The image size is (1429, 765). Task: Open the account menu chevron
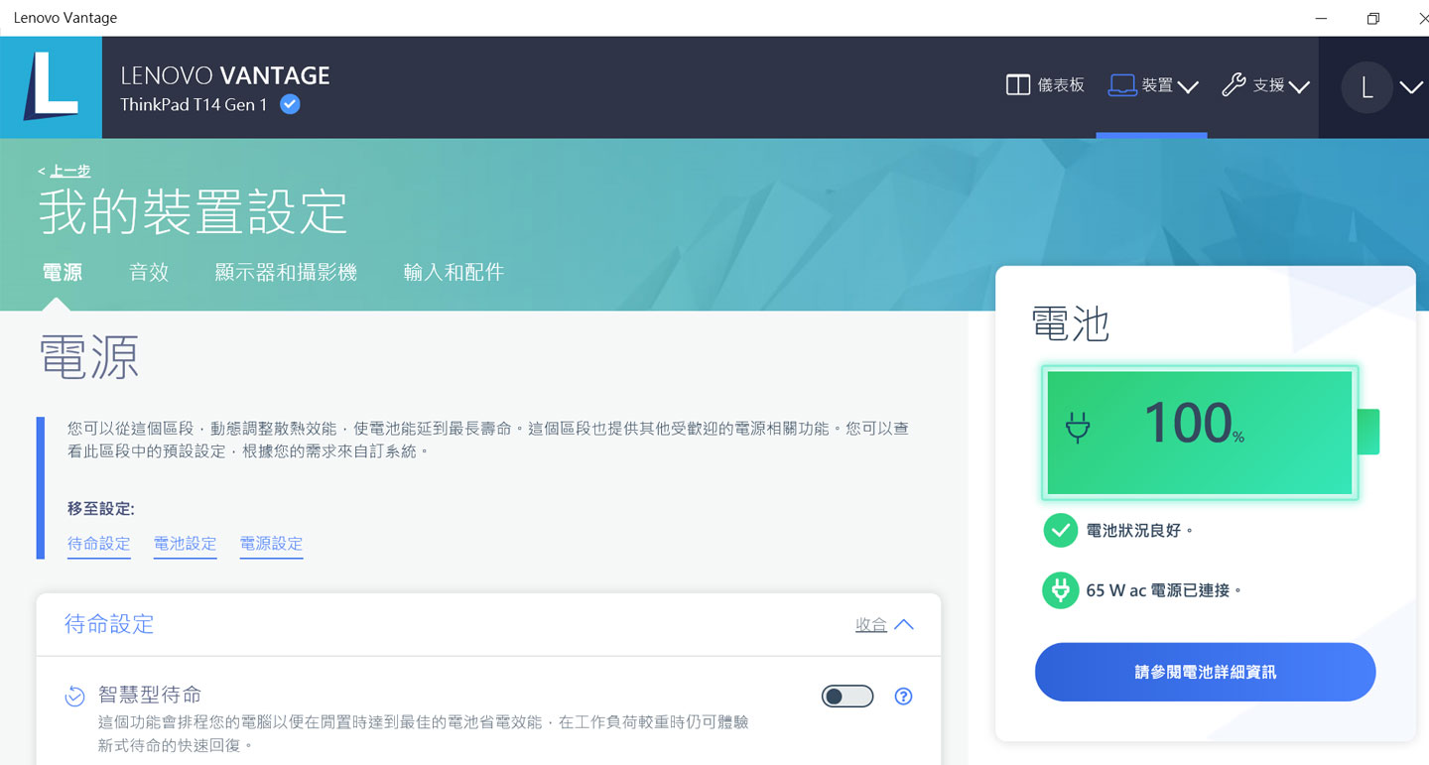click(x=1411, y=87)
